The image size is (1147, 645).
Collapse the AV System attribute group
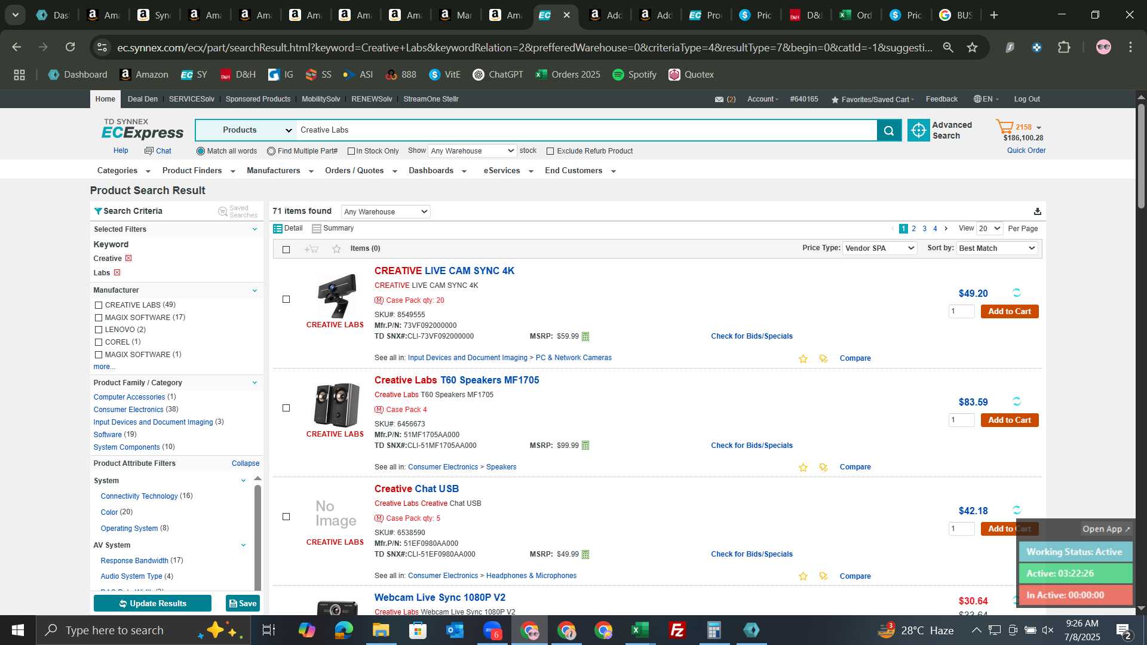tap(243, 545)
